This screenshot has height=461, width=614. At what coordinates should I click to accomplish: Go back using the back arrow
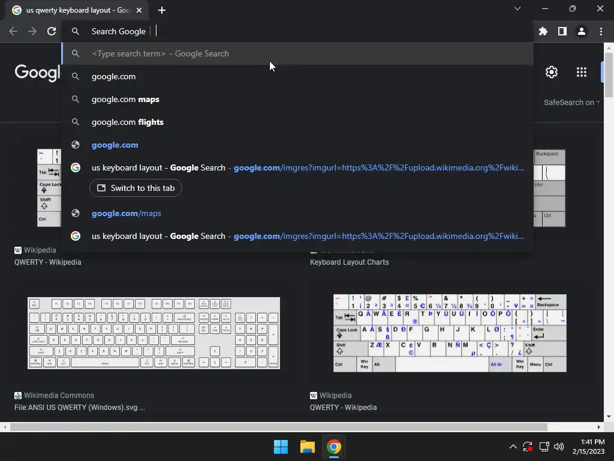[x=13, y=31]
